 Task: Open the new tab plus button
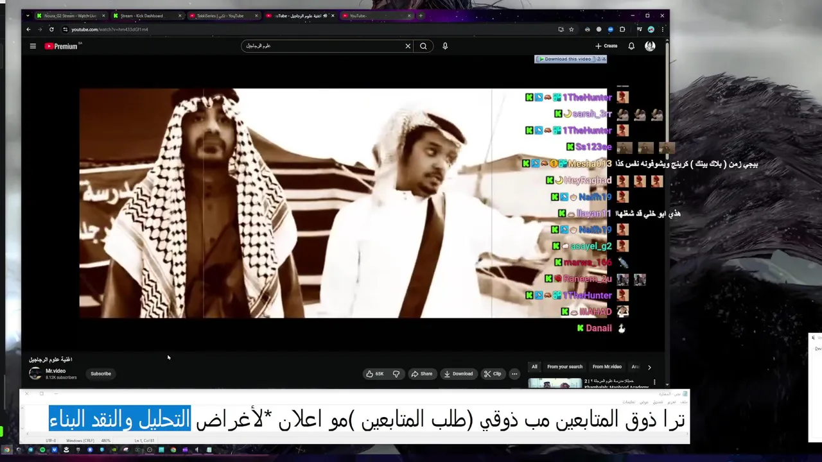421,15
